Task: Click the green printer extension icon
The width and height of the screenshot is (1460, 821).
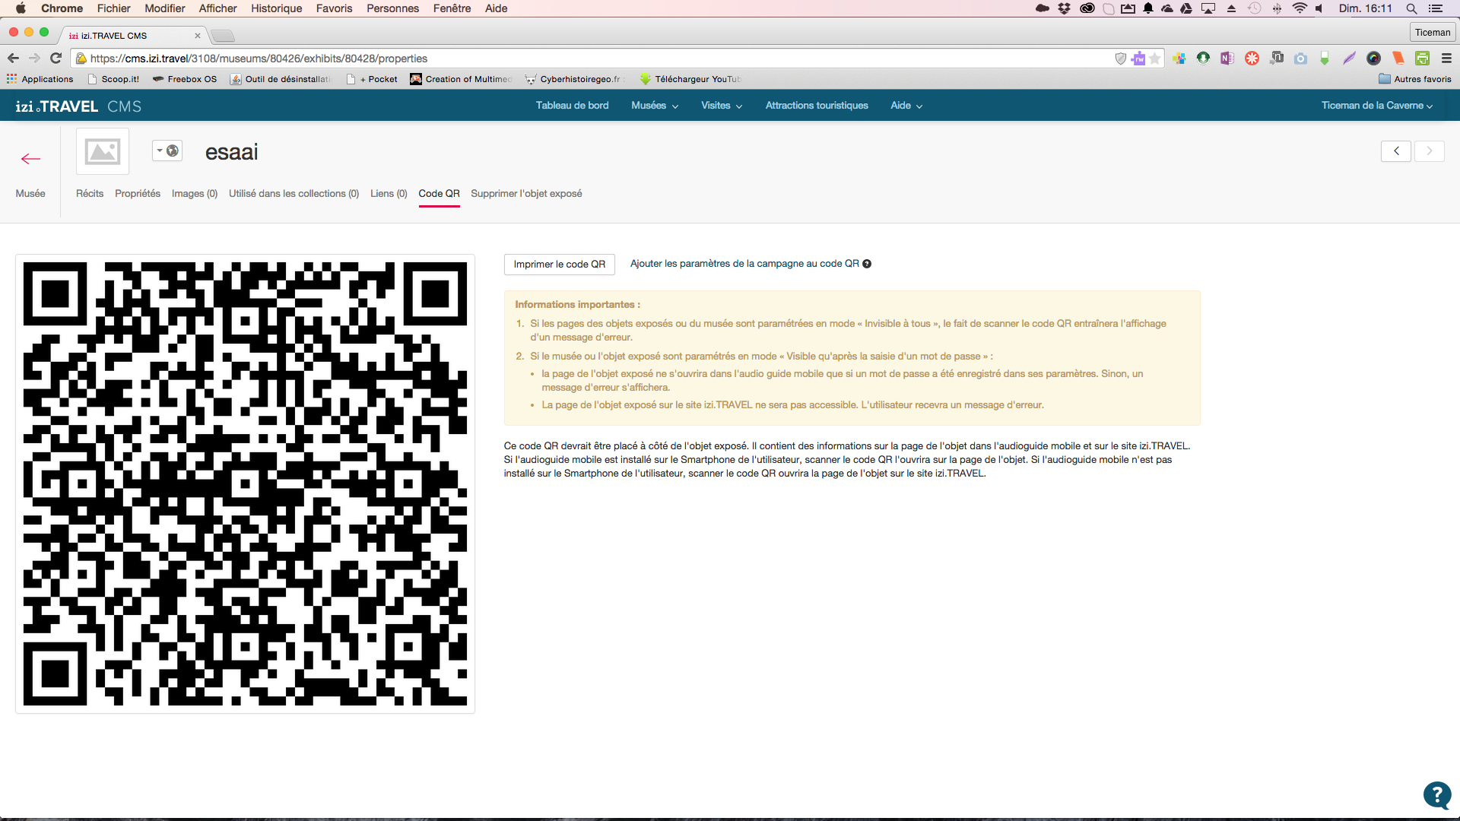Action: pos(1422,59)
